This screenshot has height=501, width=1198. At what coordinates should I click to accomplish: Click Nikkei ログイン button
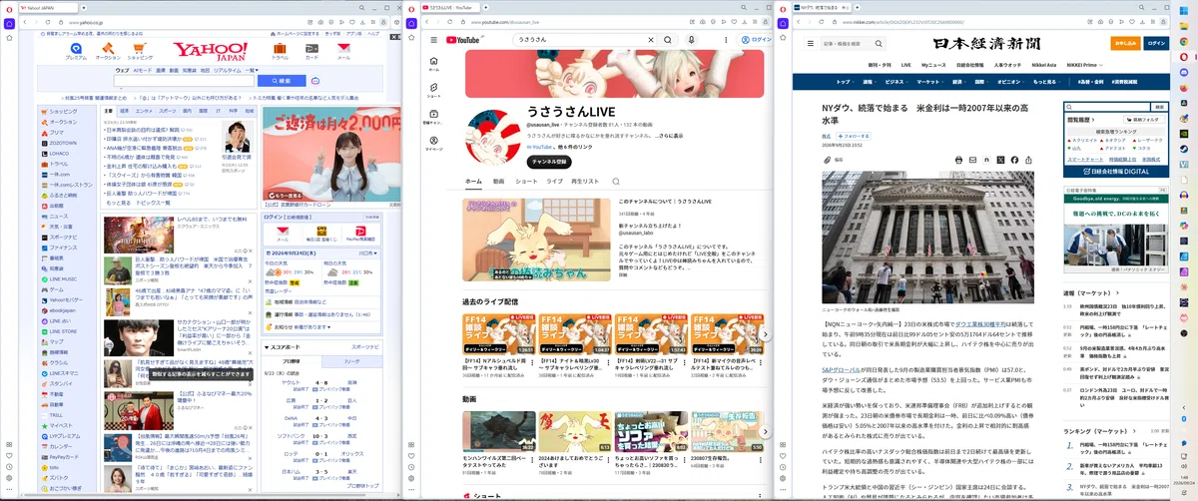point(1155,43)
